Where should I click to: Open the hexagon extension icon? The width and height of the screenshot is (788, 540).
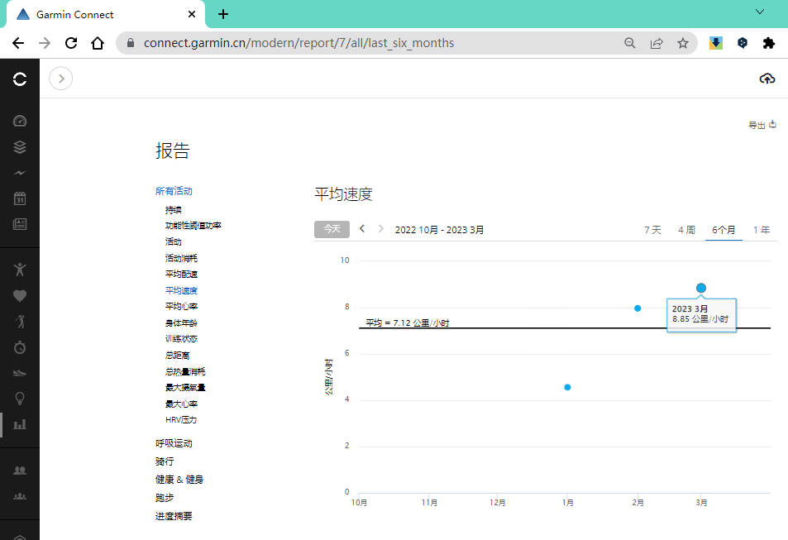[x=743, y=43]
